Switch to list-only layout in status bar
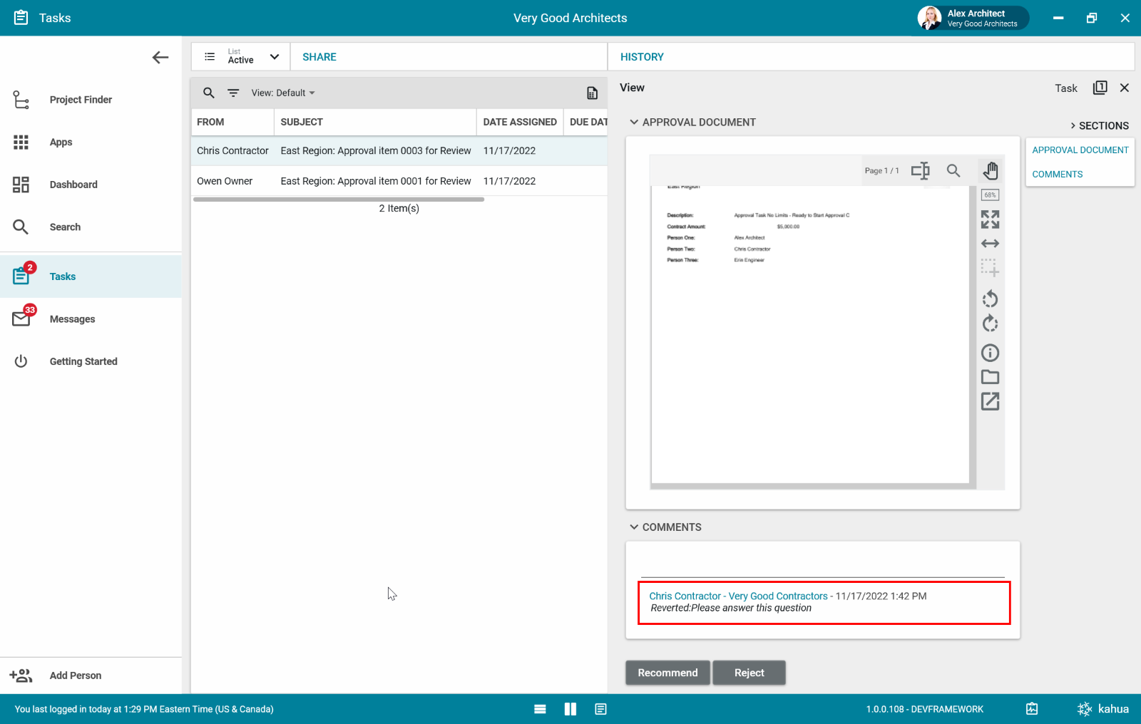This screenshot has width=1141, height=724. tap(540, 709)
